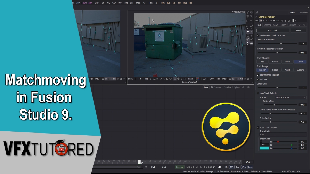
Task: Select the Red track channel
Action: 262,62
